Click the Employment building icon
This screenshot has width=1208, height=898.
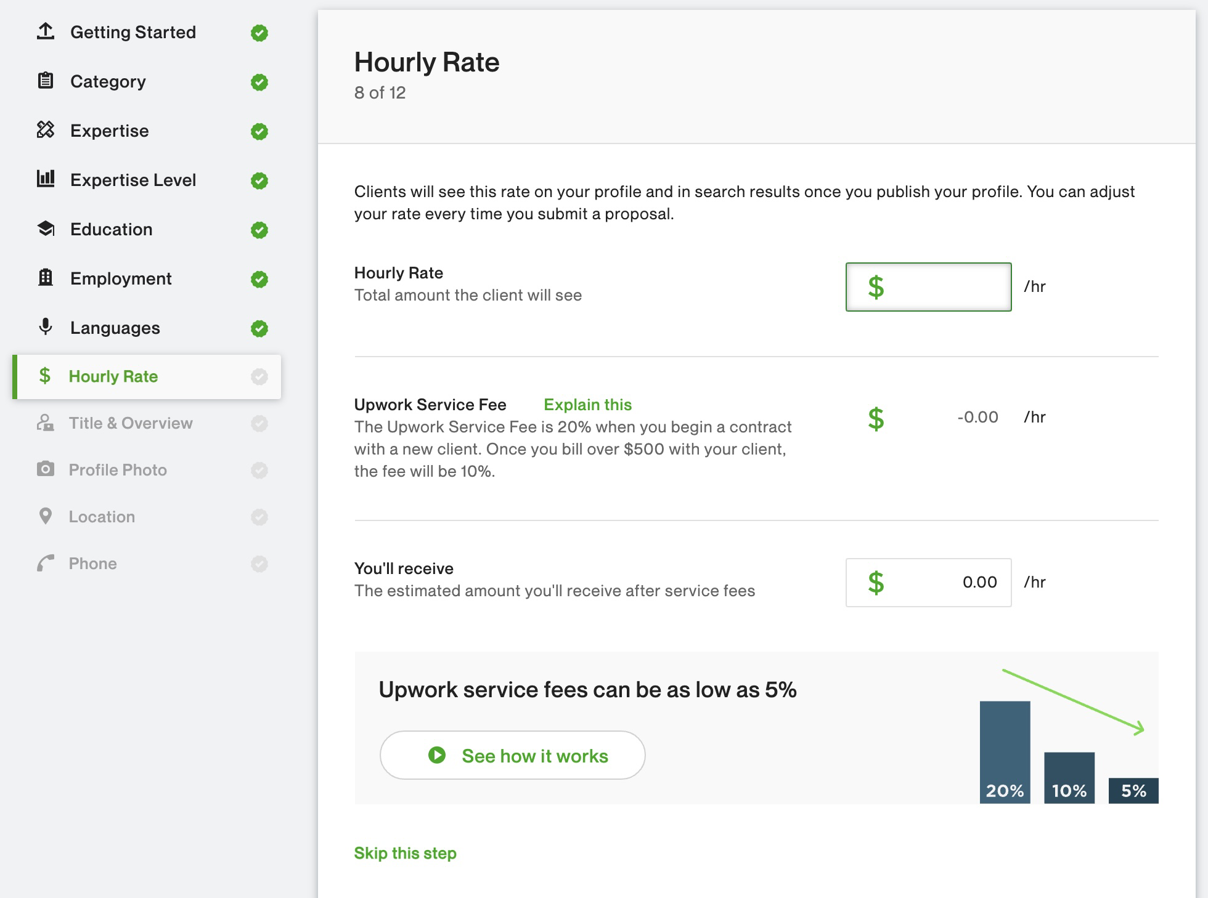tap(46, 278)
